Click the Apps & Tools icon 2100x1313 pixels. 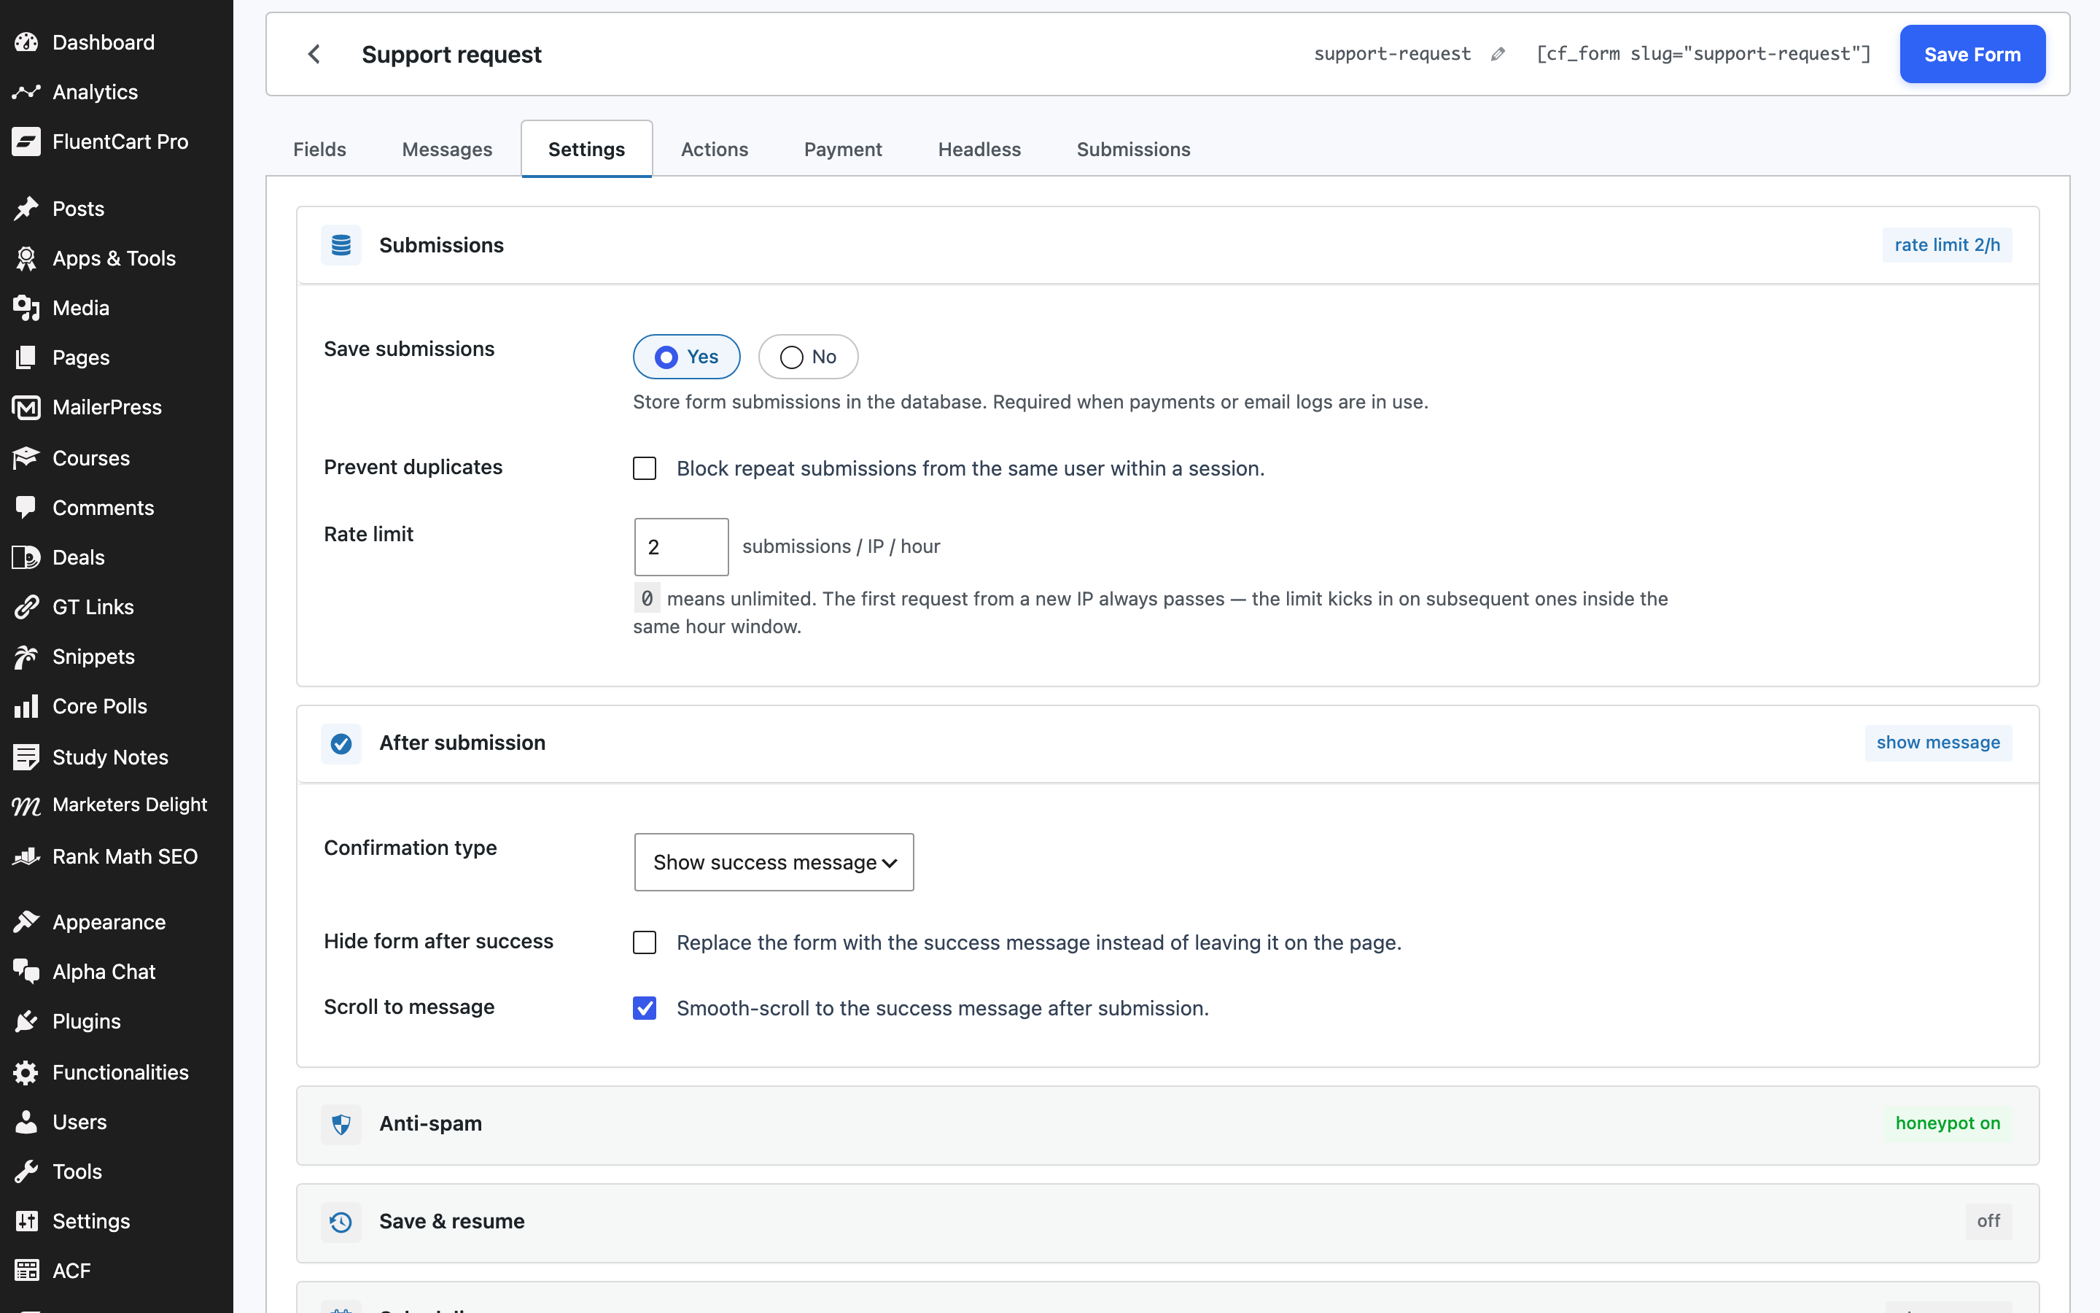(x=26, y=258)
